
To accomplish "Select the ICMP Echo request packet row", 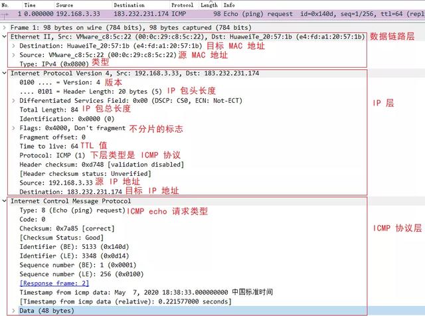I will point(199,14).
